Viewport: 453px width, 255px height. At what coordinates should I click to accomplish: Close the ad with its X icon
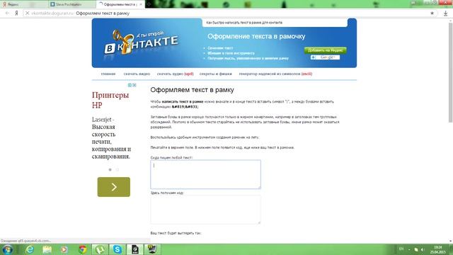pyautogui.click(x=134, y=85)
